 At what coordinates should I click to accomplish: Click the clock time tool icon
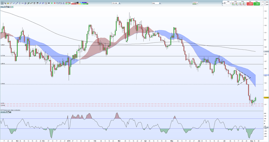point(46,3)
